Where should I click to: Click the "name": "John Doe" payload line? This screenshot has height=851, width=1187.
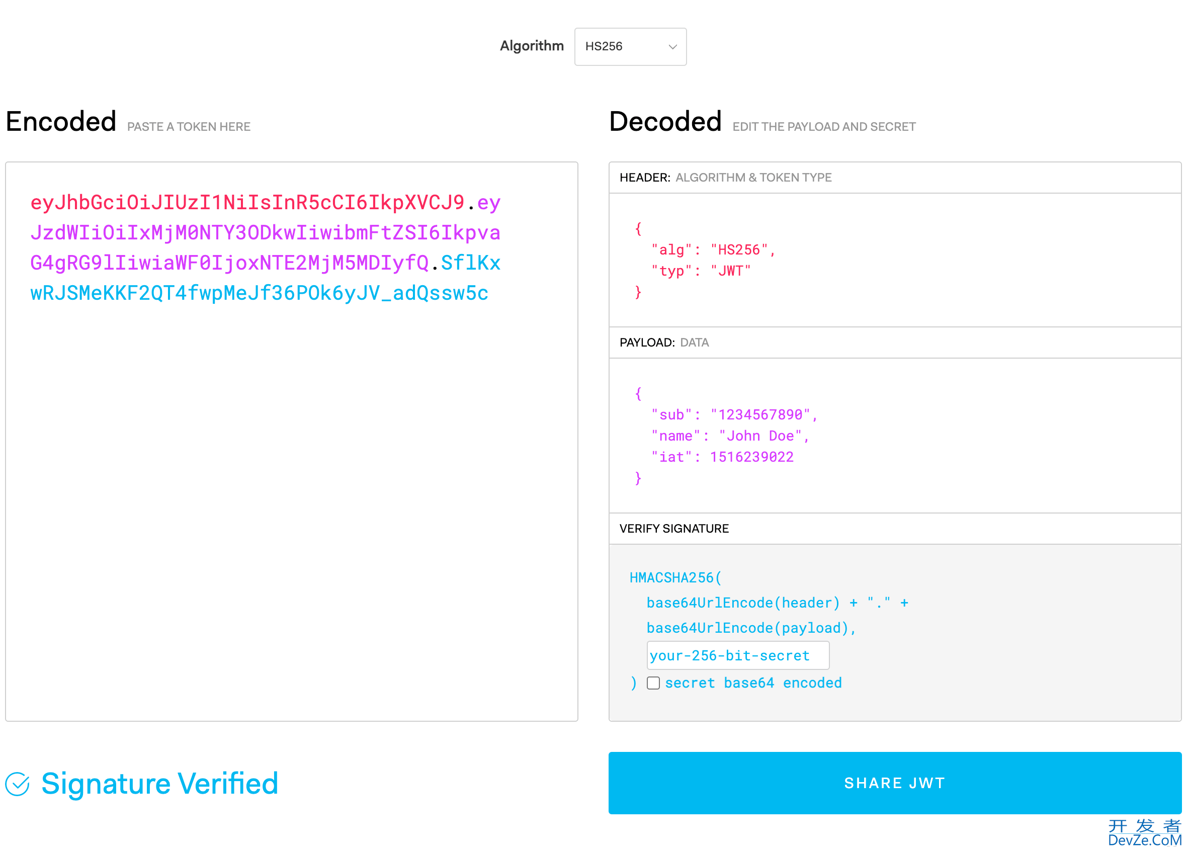point(730,436)
